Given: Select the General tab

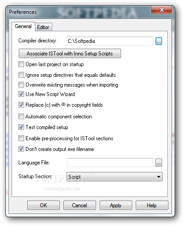Looking at the screenshot, I should click(23, 26).
